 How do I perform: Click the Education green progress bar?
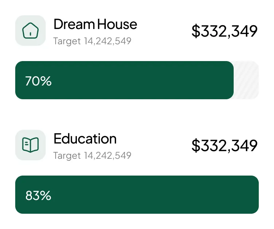tap(137, 195)
